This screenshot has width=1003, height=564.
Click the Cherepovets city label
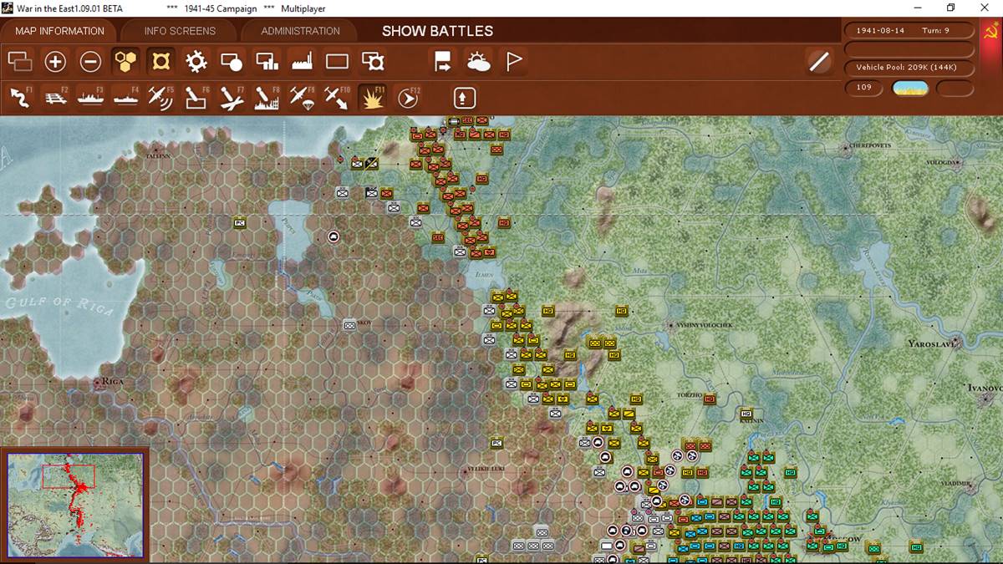click(872, 145)
